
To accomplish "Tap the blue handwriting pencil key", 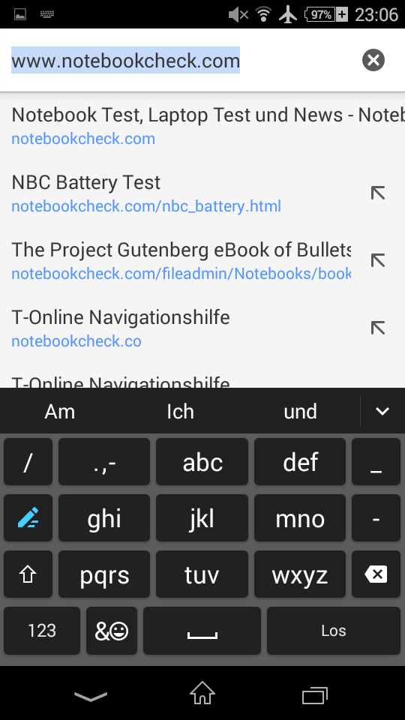I will [x=28, y=517].
